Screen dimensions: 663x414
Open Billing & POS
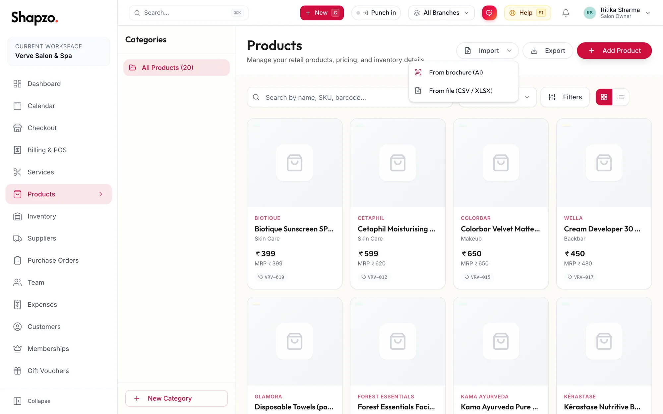tap(59, 150)
